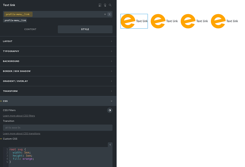This screenshot has height=167, width=245.
Task: Click the "root svg {" line in code editor
Action: 18,149
